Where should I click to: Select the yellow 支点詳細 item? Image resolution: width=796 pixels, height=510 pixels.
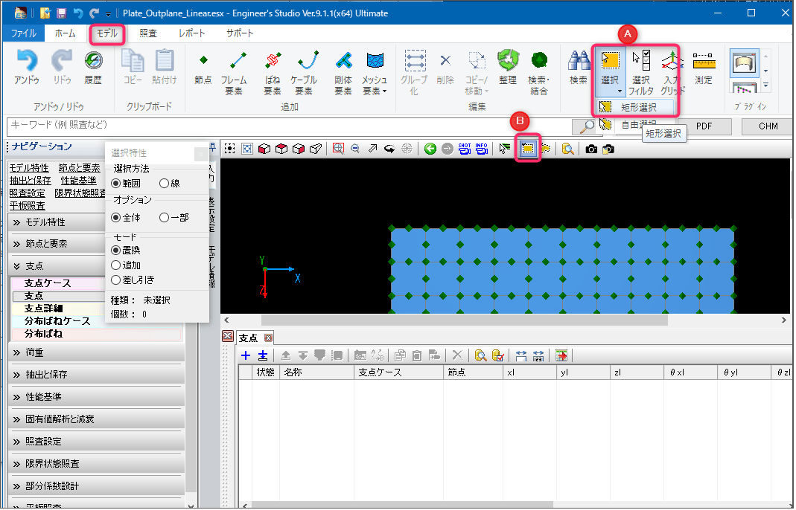click(57, 309)
